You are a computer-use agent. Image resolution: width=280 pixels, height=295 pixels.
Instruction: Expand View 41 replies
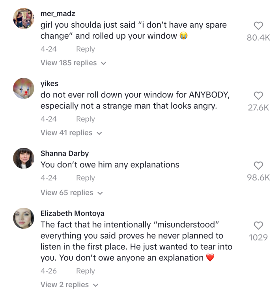pyautogui.click(x=71, y=133)
